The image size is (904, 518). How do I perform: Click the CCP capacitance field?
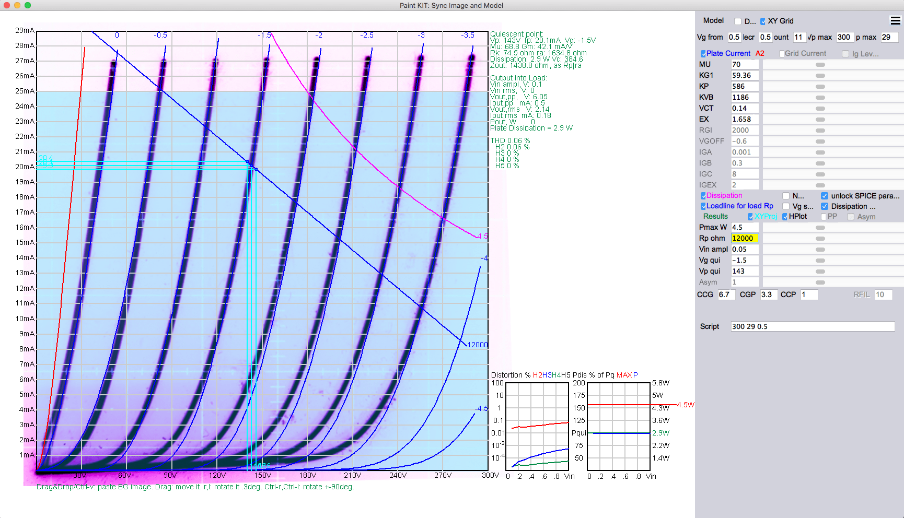pos(809,295)
